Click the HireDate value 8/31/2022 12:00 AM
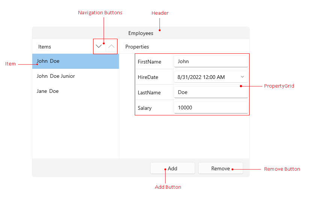This screenshot has height=203, width=313. click(202, 77)
